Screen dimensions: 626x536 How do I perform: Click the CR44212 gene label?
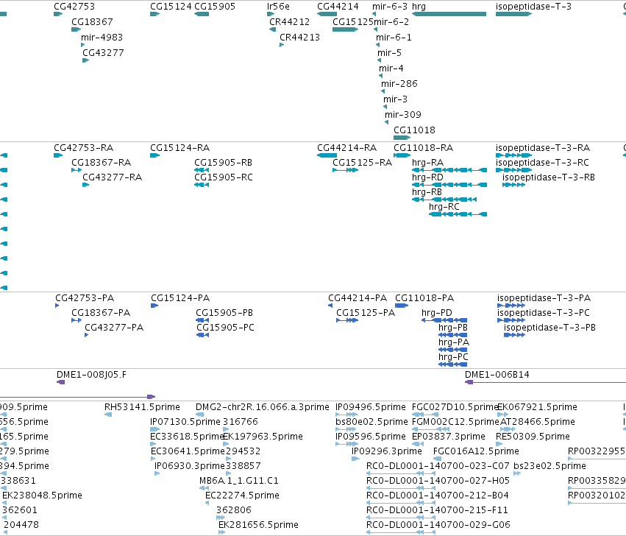289,21
